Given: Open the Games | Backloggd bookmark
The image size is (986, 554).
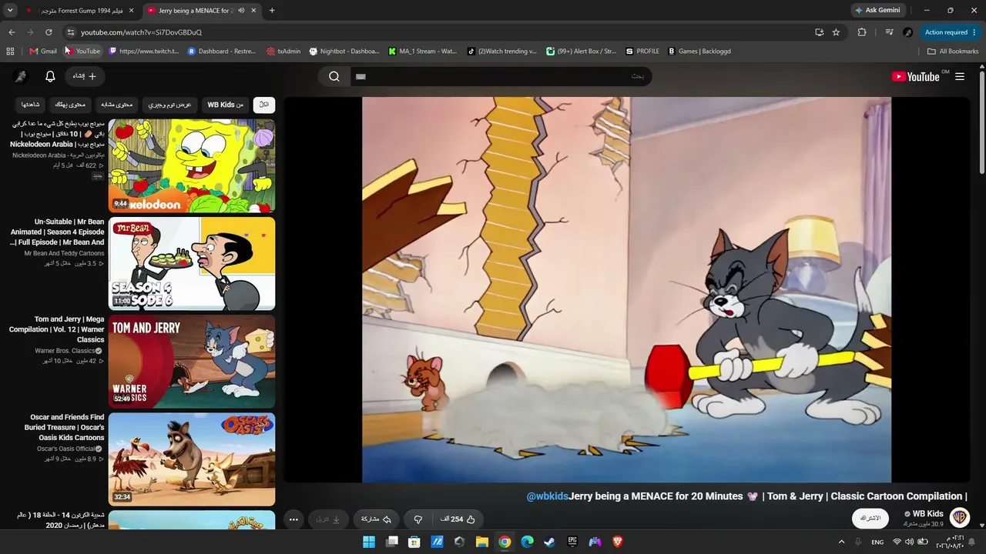Looking at the screenshot, I should 699,52.
